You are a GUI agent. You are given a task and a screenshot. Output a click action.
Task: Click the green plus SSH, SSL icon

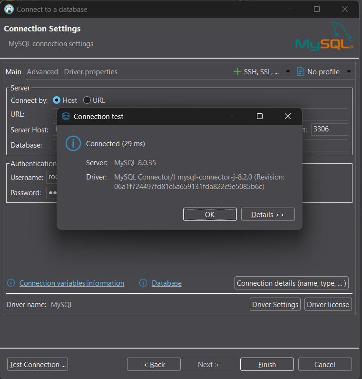237,71
